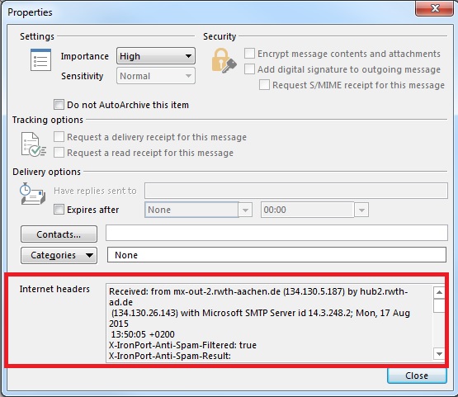Enable Add digital signature to outgoing message
The height and width of the screenshot is (397, 458).
(x=249, y=69)
